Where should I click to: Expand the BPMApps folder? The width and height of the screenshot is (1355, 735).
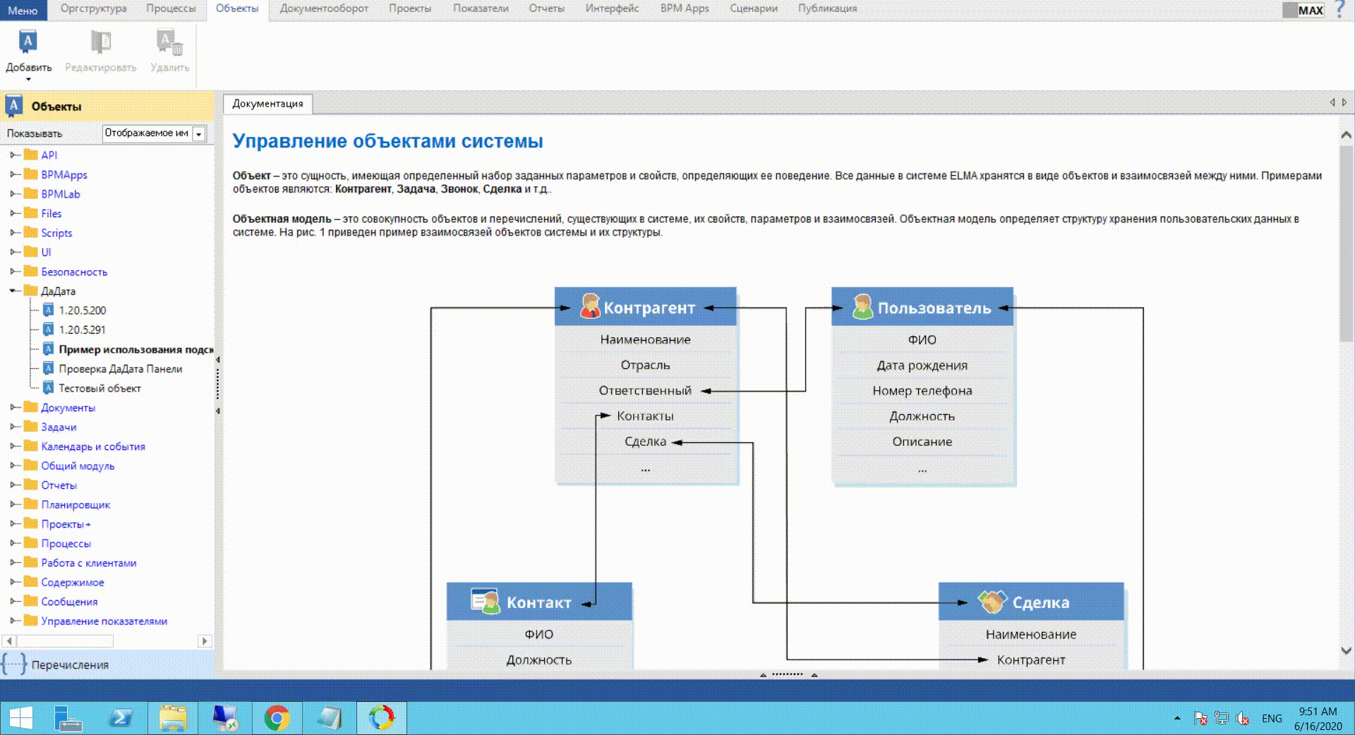[x=13, y=174]
